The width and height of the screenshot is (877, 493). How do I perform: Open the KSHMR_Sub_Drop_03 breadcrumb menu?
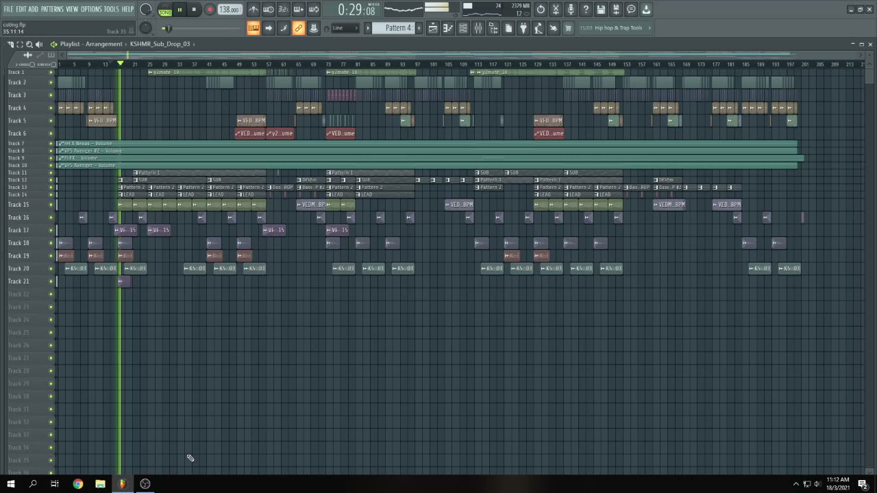tap(160, 44)
